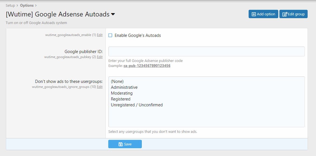Select Administrative usergroup

coord(207,87)
